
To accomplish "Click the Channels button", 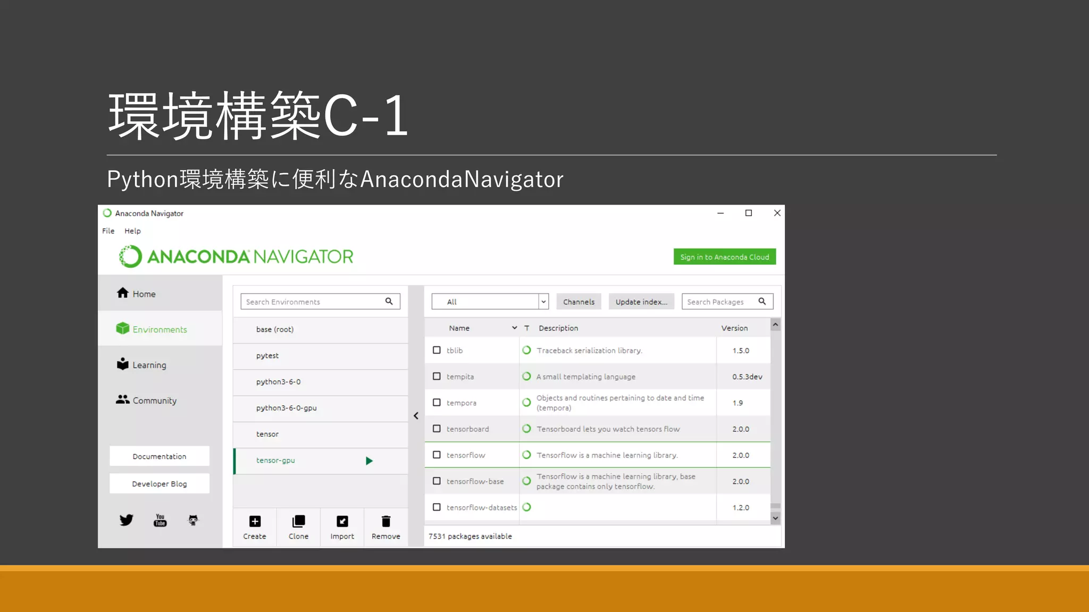I will click(x=579, y=301).
